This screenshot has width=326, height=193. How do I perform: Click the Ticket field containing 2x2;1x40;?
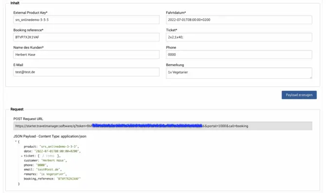239,37
